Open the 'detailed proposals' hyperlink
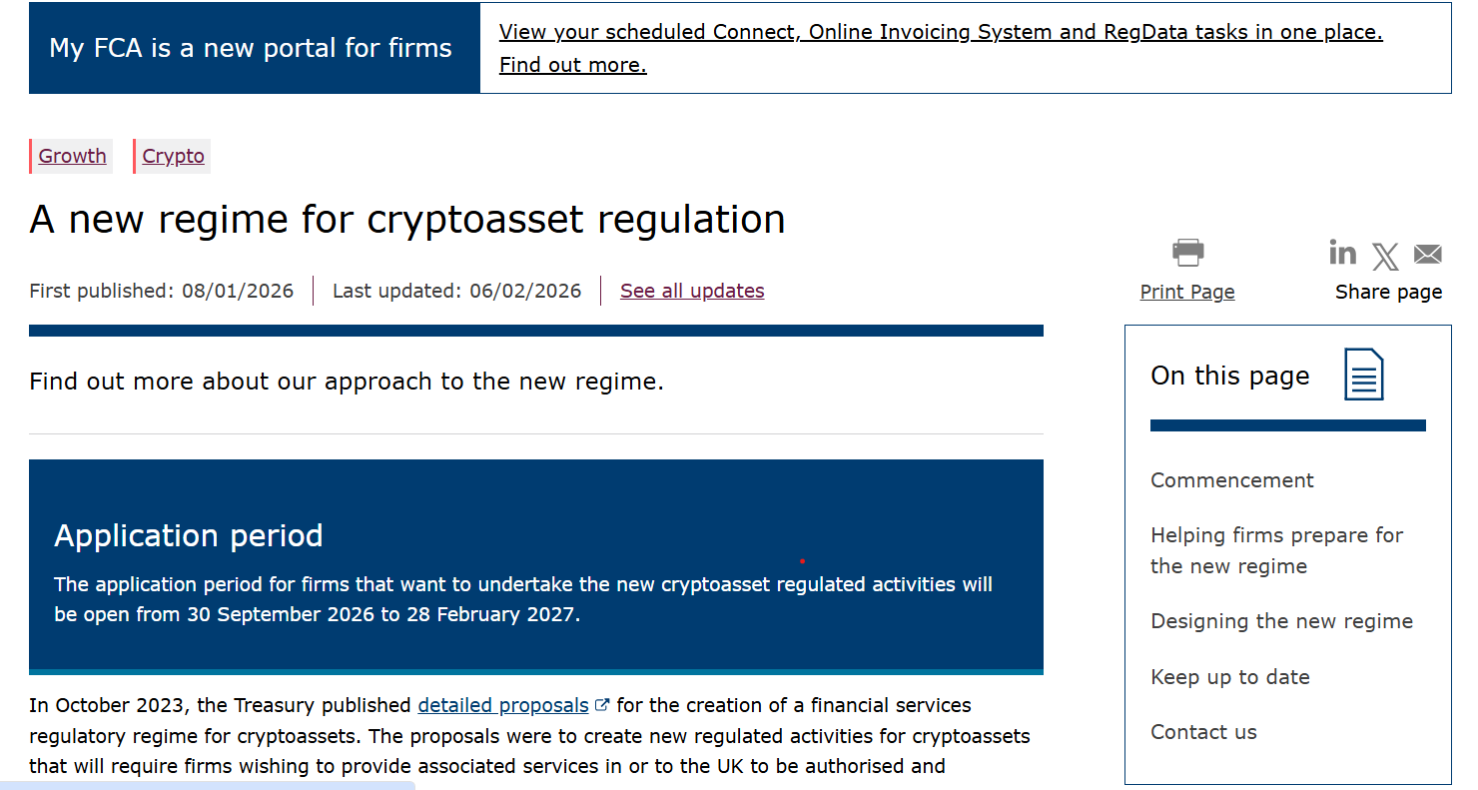 pyautogui.click(x=502, y=704)
